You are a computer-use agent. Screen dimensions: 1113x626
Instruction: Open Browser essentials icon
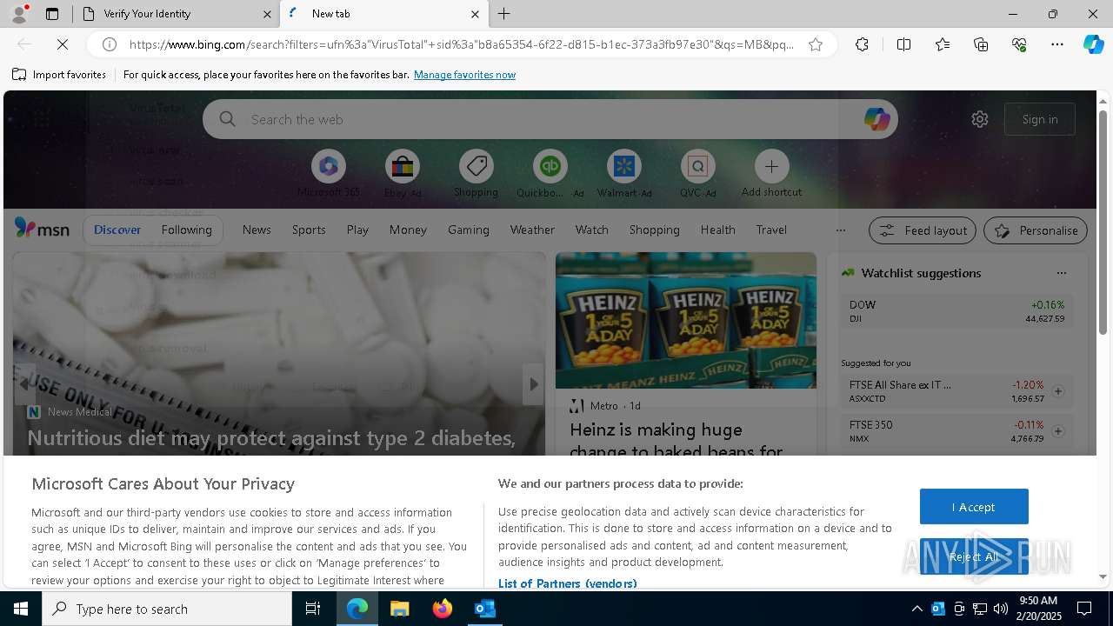pyautogui.click(x=1019, y=44)
